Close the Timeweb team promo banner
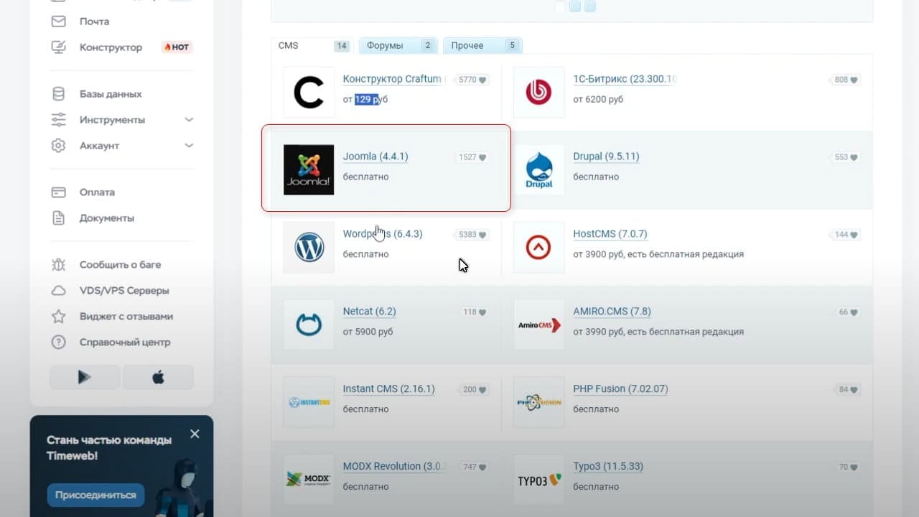Image resolution: width=919 pixels, height=517 pixels. click(x=195, y=434)
